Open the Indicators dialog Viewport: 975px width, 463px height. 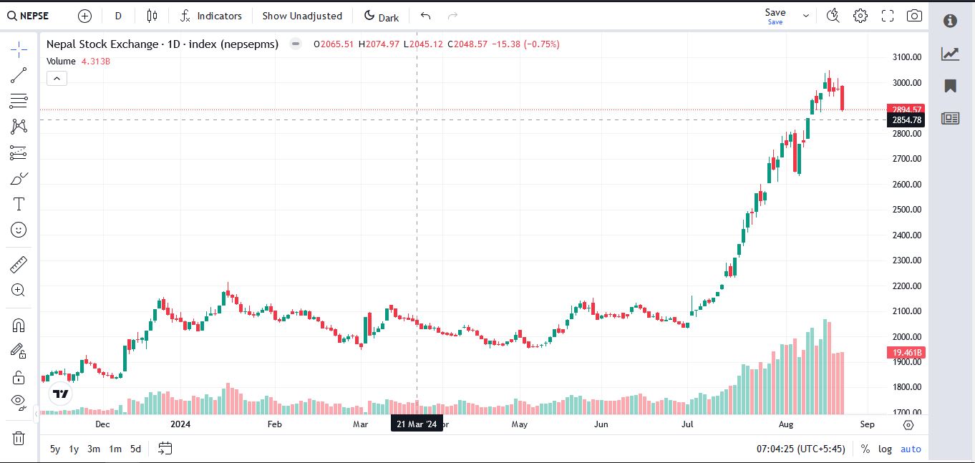(x=211, y=16)
